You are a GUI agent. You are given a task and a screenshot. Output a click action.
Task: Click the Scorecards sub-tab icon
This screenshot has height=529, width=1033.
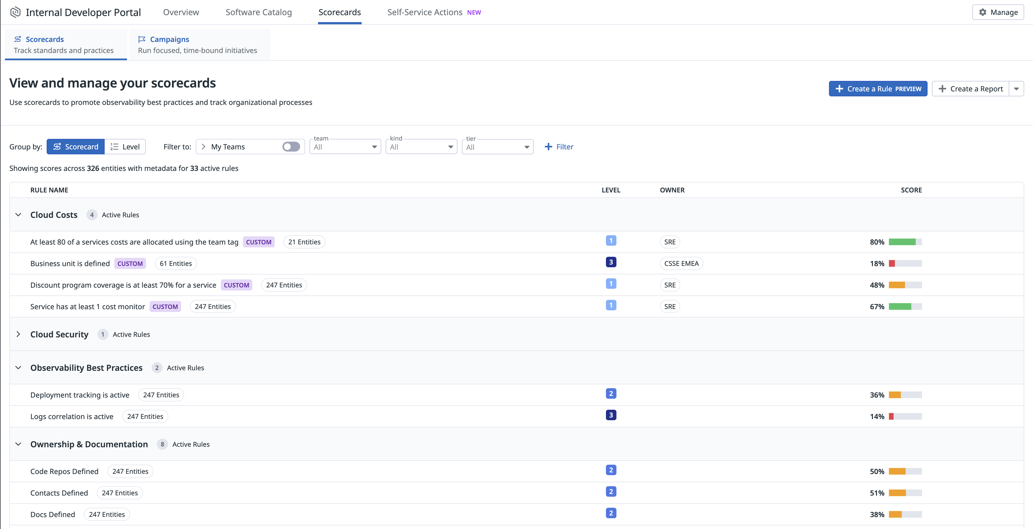coord(18,39)
